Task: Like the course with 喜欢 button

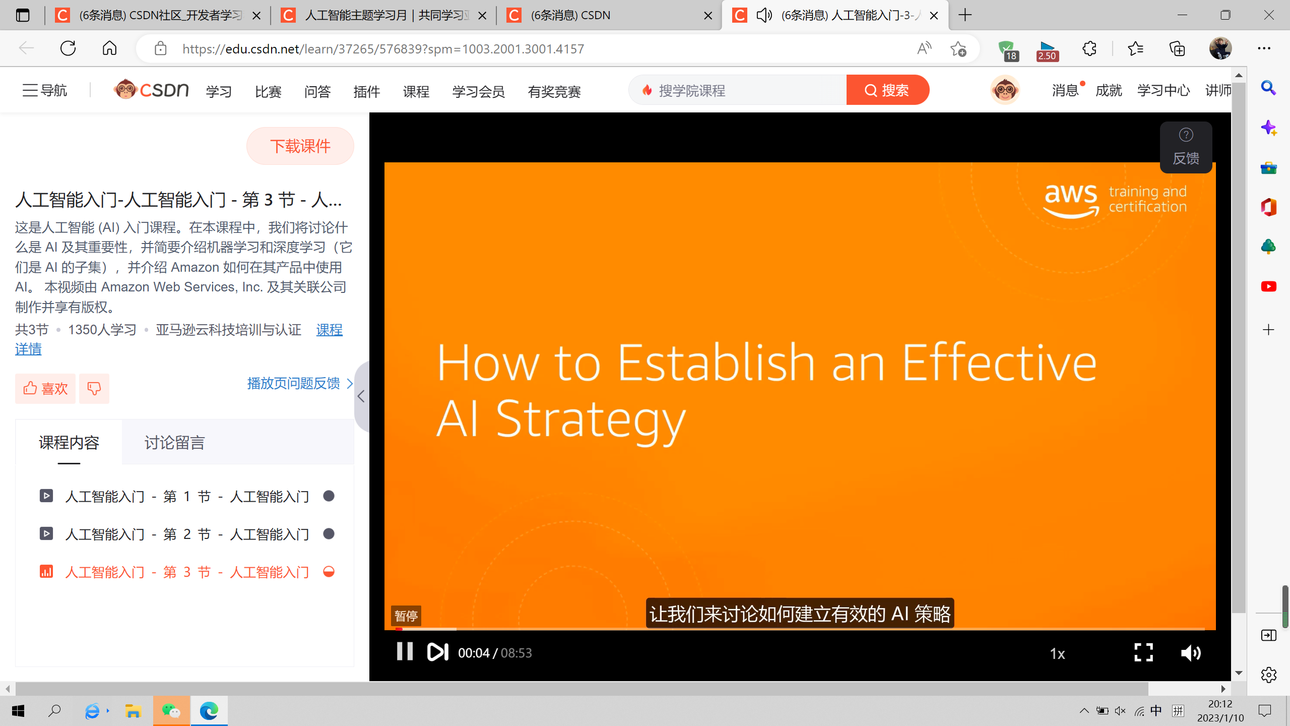Action: (45, 388)
